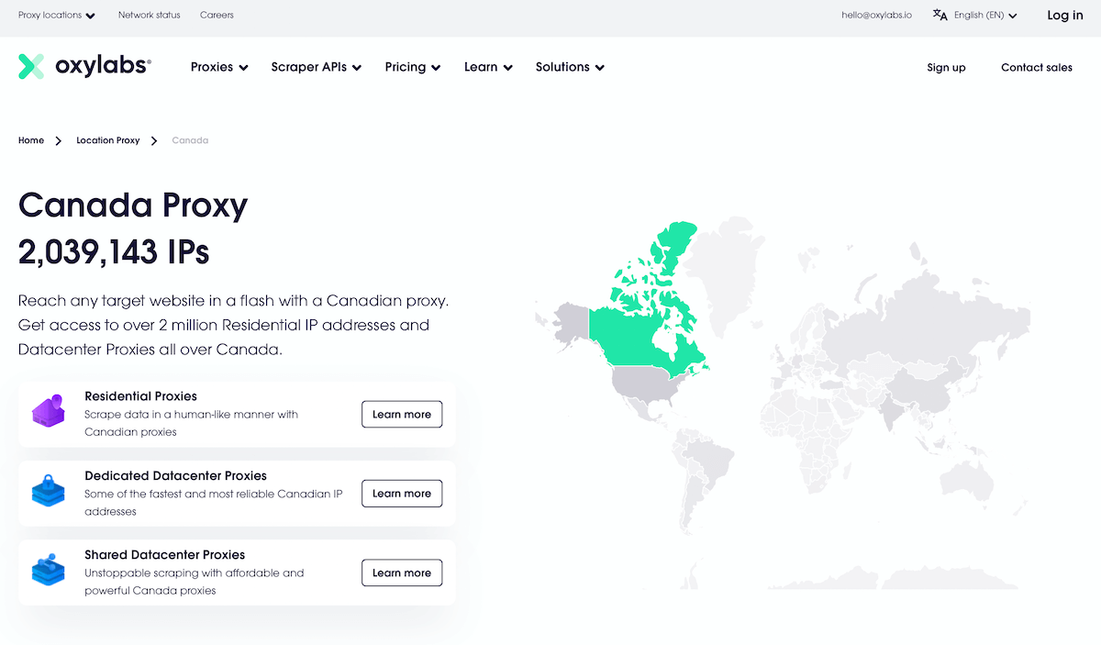Click the breadcrumb arrow after Home
This screenshot has height=645, width=1101.
pyautogui.click(x=59, y=140)
